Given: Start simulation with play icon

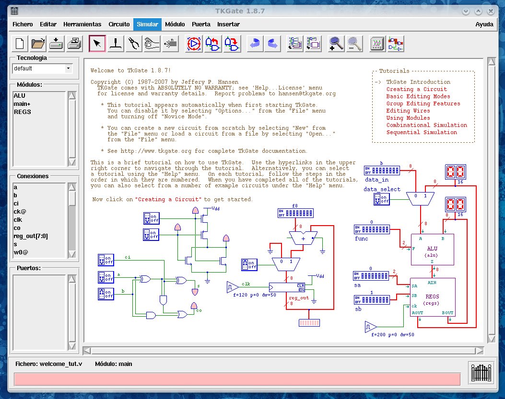Looking at the screenshot, I should tap(194, 44).
